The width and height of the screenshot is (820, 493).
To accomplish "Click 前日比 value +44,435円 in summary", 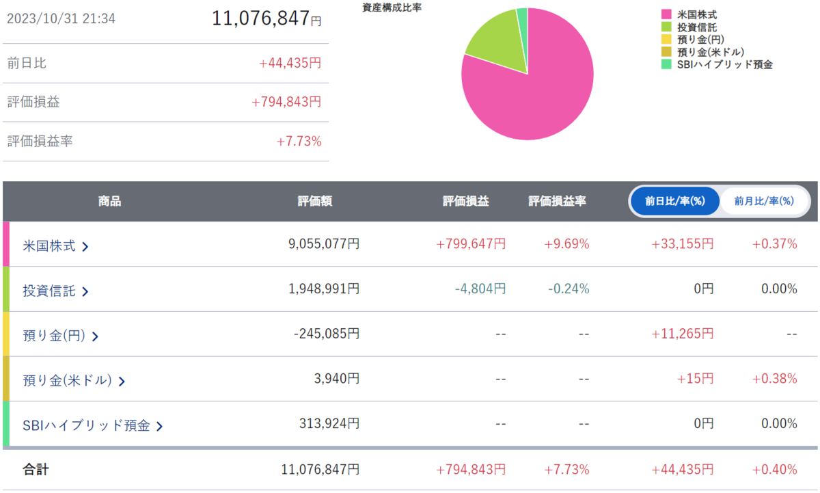I will (290, 63).
